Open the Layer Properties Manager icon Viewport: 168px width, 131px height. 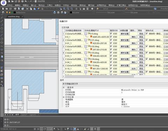click(3, 13)
